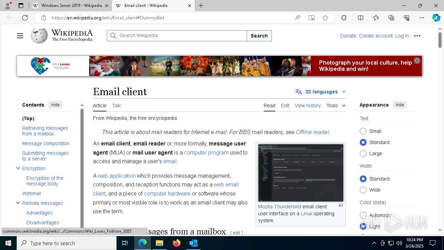Open Task View on the taskbar
Screen dimensions: 444x250
(x=125, y=243)
